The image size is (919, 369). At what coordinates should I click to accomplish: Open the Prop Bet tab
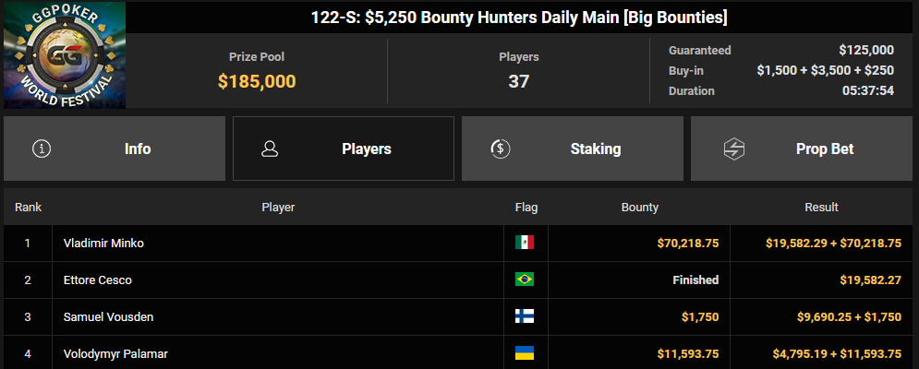click(803, 149)
